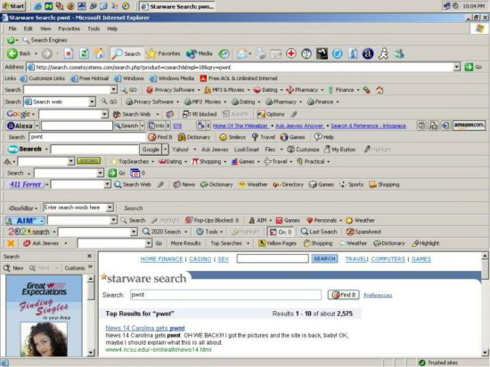Open the Help menu

coord(112,29)
